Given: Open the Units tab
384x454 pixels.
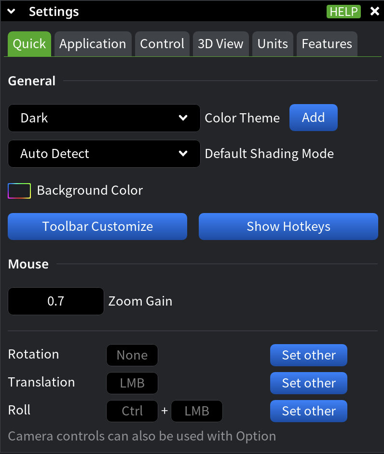Looking at the screenshot, I should [272, 43].
